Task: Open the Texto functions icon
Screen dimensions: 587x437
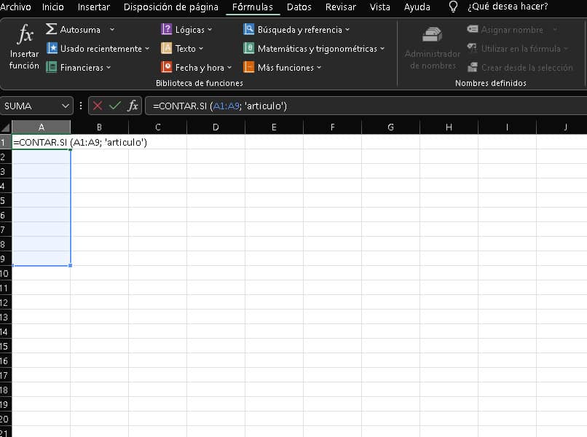Action: pos(167,49)
